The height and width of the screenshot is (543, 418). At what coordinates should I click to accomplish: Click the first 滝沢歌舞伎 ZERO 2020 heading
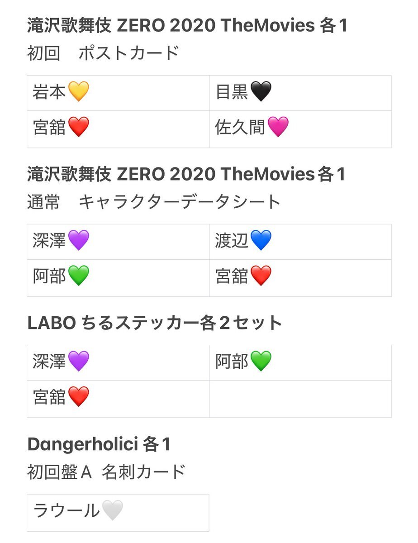click(187, 25)
